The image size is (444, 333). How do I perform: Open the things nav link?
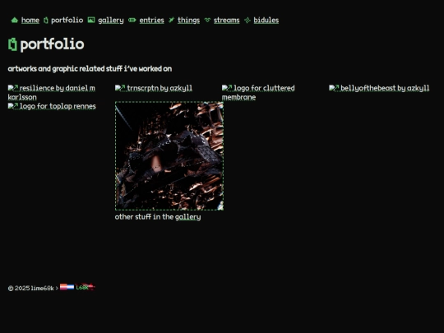pos(188,20)
